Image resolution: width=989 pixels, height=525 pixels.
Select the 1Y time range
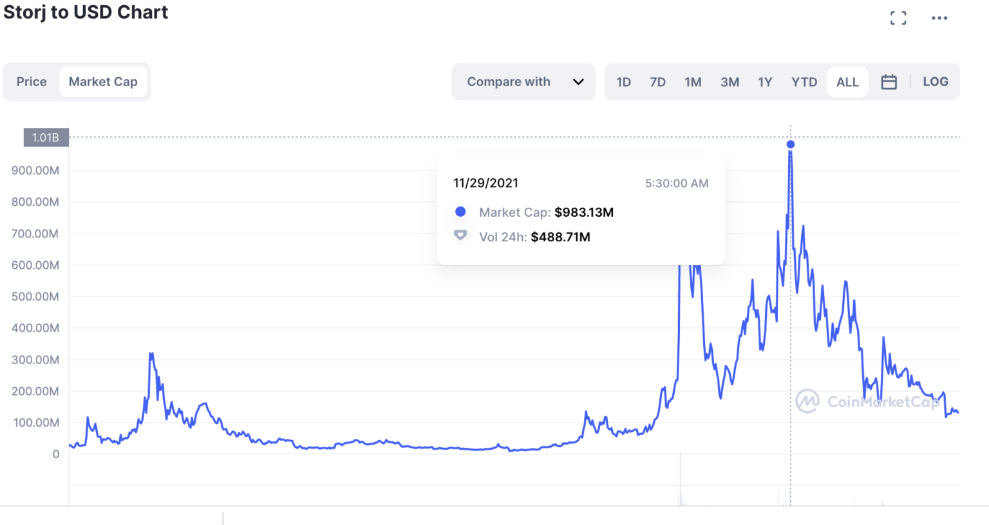pos(765,82)
